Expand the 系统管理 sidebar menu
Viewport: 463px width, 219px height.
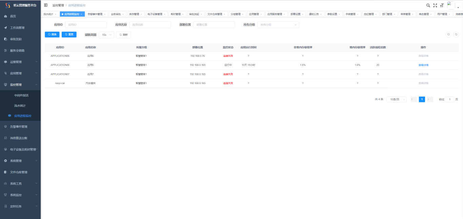pyautogui.click(x=20, y=161)
